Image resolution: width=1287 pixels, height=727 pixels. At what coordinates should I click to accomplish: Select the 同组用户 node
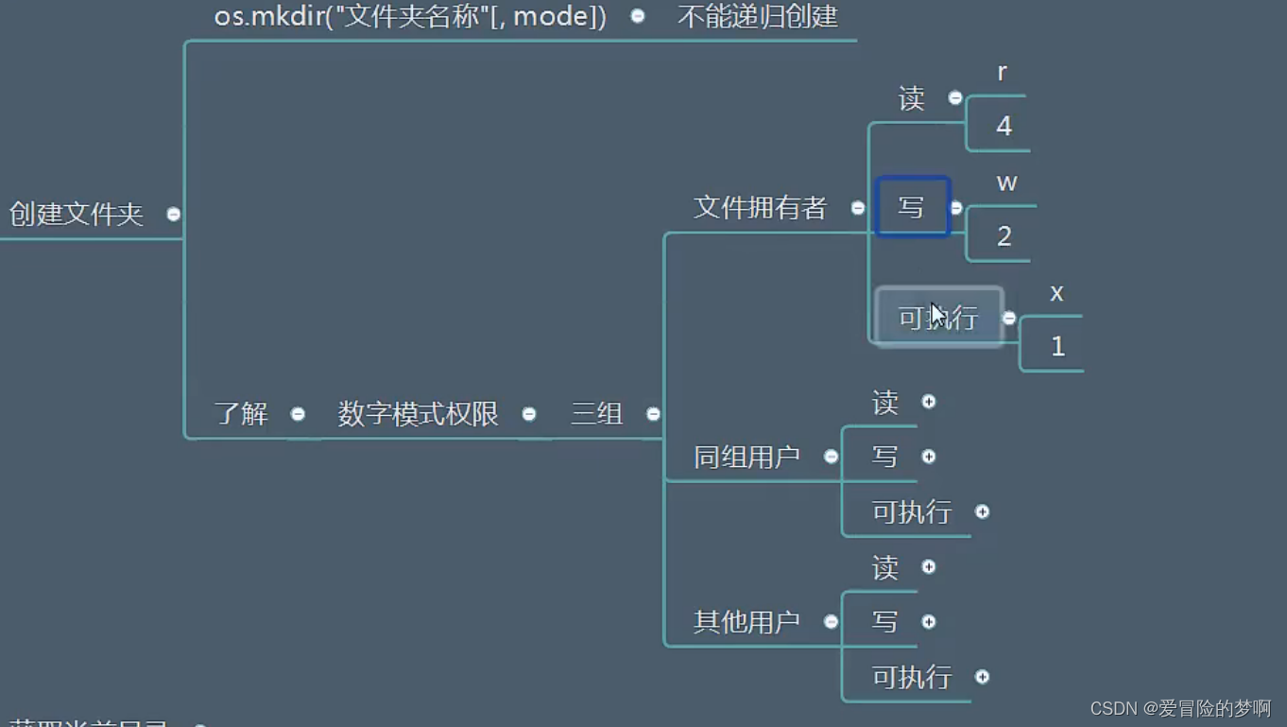[x=747, y=457]
